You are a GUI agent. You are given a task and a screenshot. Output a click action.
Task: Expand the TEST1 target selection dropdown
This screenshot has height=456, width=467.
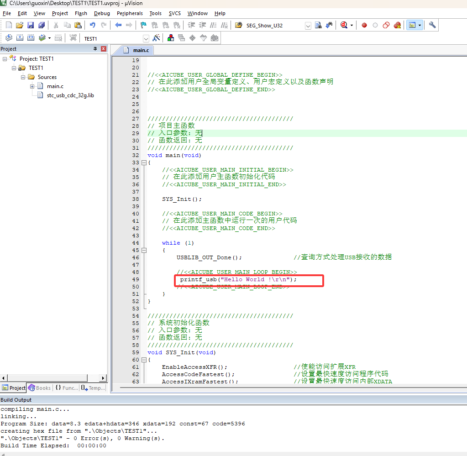pos(146,39)
